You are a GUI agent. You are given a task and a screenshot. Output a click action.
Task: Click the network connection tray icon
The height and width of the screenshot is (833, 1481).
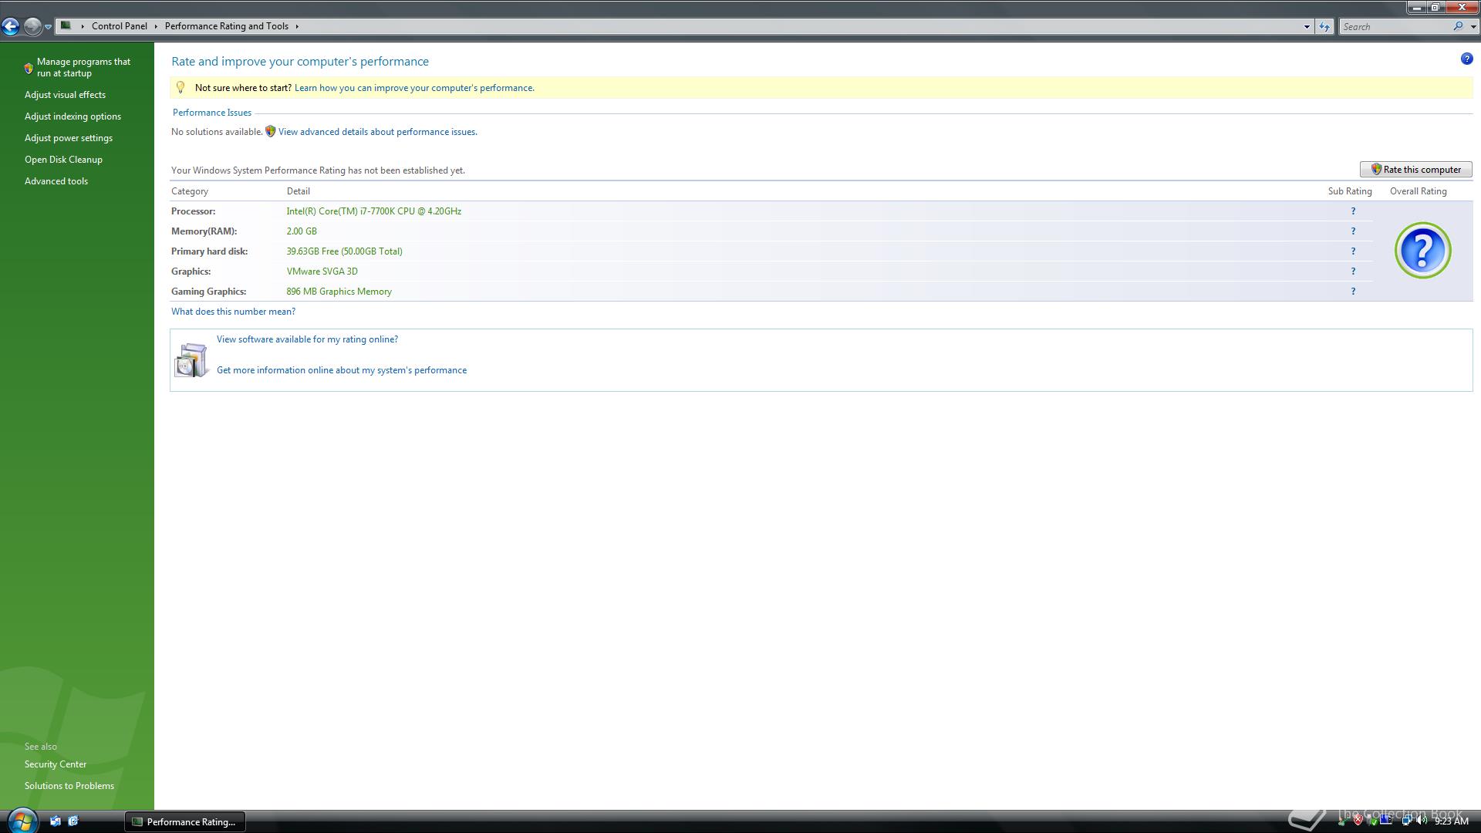tap(1406, 820)
